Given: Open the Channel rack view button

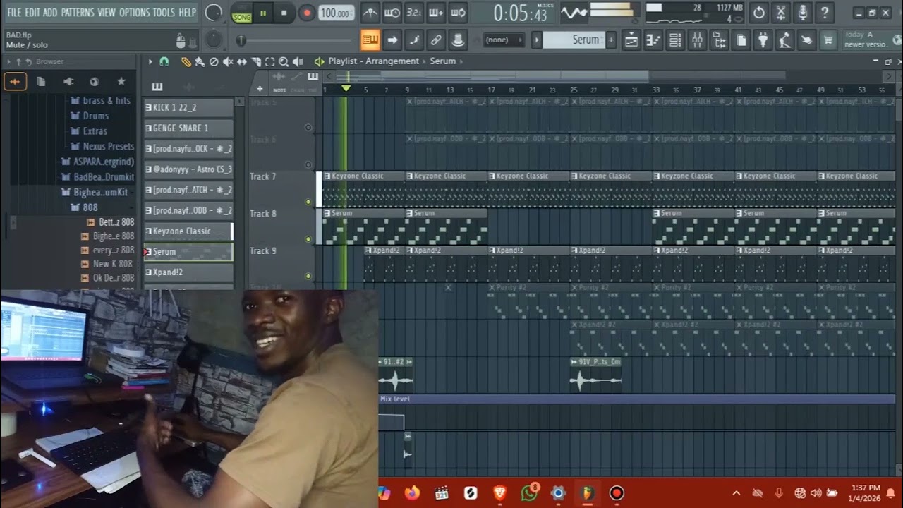Looking at the screenshot, I should (x=675, y=40).
